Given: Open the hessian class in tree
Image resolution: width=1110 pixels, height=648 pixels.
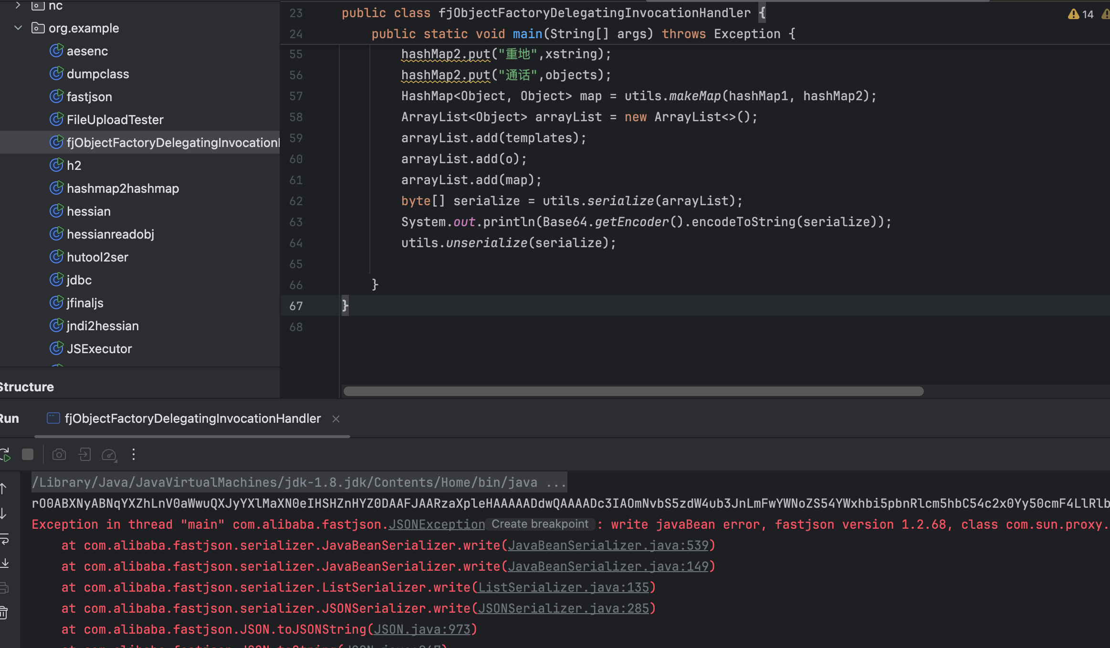Looking at the screenshot, I should click(x=88, y=211).
